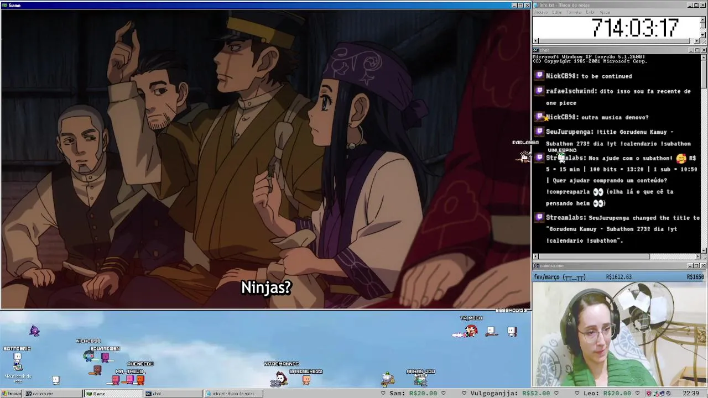The image size is (708, 398).
Task: Click the 'Ninjas?' subtitle text
Action: tap(266, 287)
